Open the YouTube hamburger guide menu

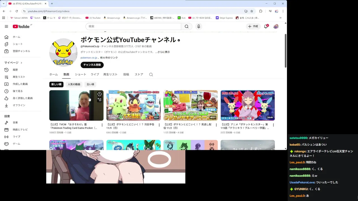point(6,27)
